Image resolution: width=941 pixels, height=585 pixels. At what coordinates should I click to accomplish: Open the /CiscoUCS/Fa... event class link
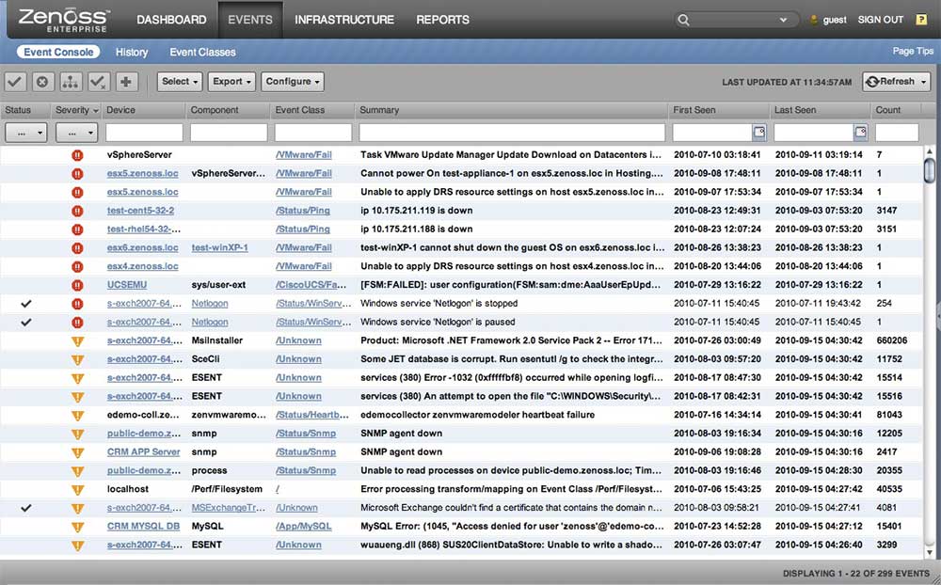coord(311,285)
